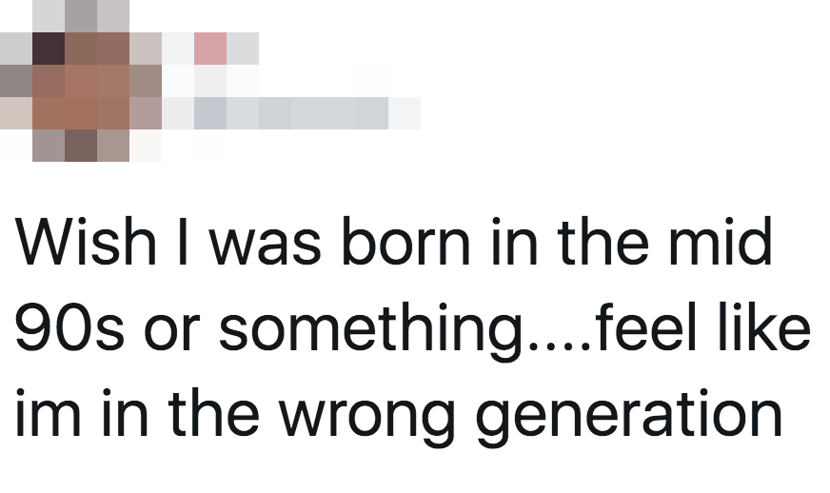Click "90s" in the tweet text
The width and height of the screenshot is (830, 493).
pyautogui.click(x=69, y=326)
